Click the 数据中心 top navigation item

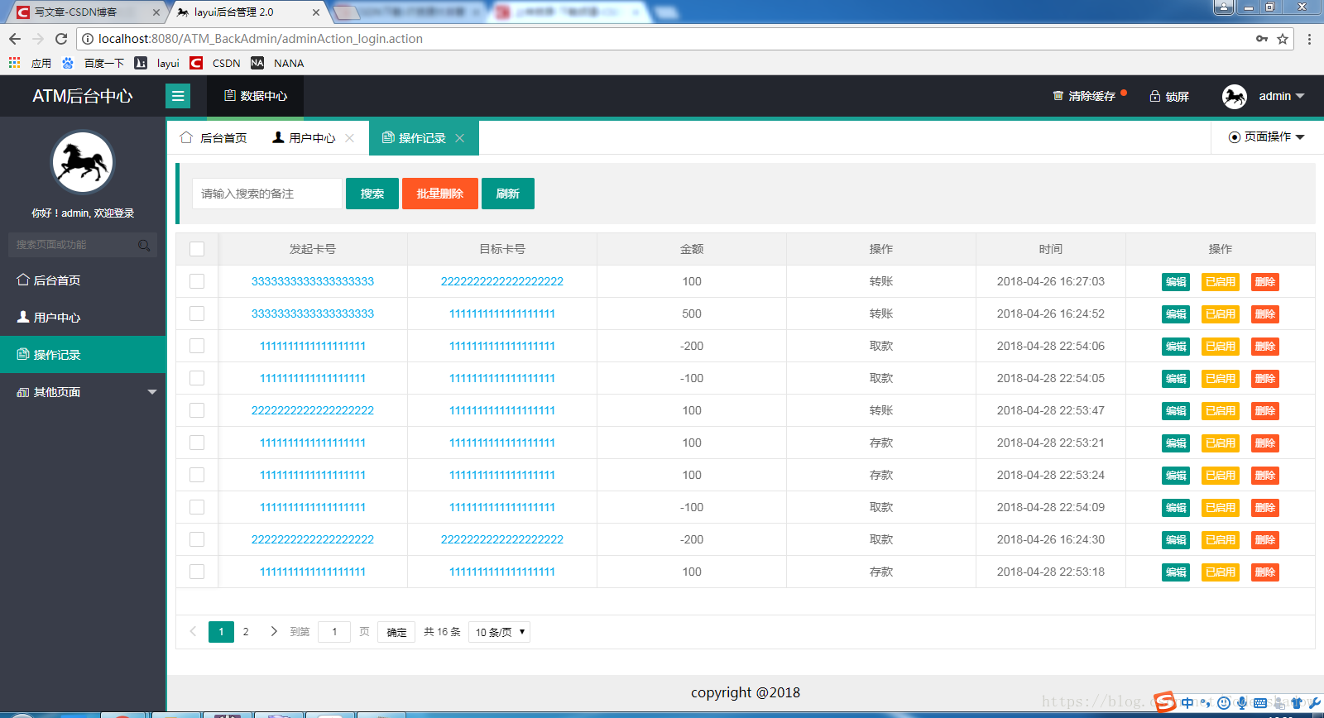[x=256, y=96]
